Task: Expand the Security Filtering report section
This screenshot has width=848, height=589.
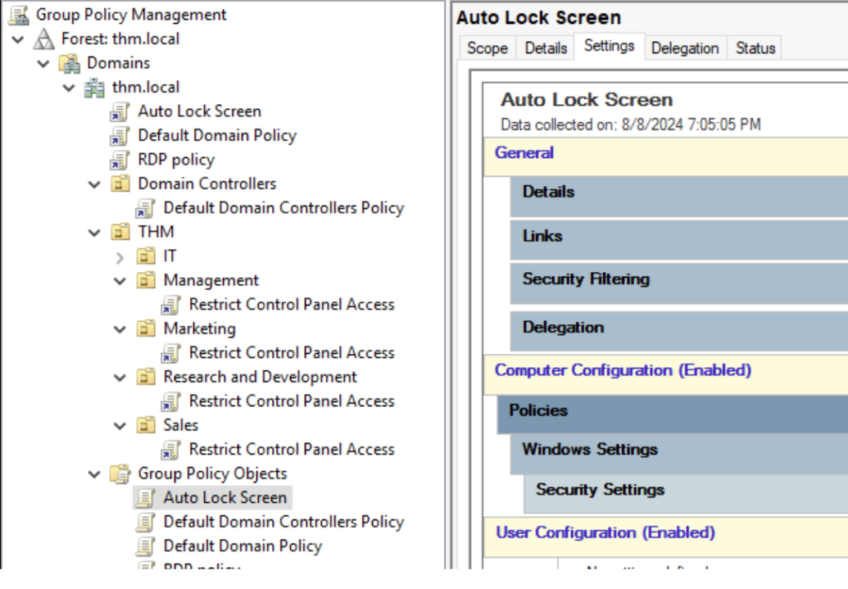Action: (x=586, y=279)
